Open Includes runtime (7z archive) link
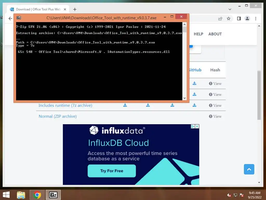266x200 pixels. tap(65, 105)
